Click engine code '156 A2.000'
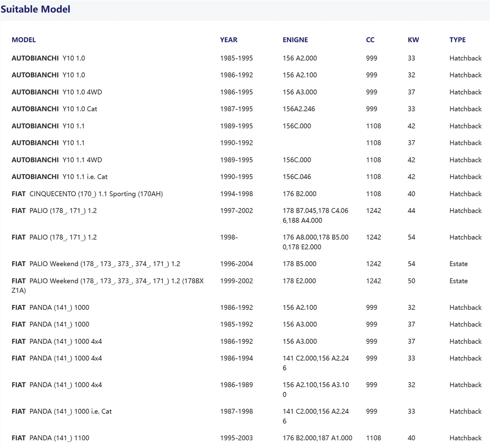Screen dimensions: 490x447 tap(300, 58)
